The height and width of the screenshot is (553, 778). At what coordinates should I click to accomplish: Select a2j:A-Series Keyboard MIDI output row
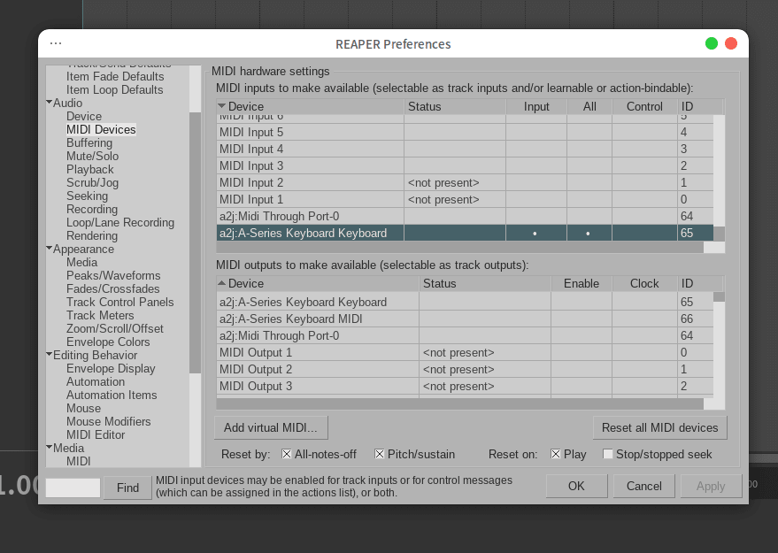(x=465, y=319)
